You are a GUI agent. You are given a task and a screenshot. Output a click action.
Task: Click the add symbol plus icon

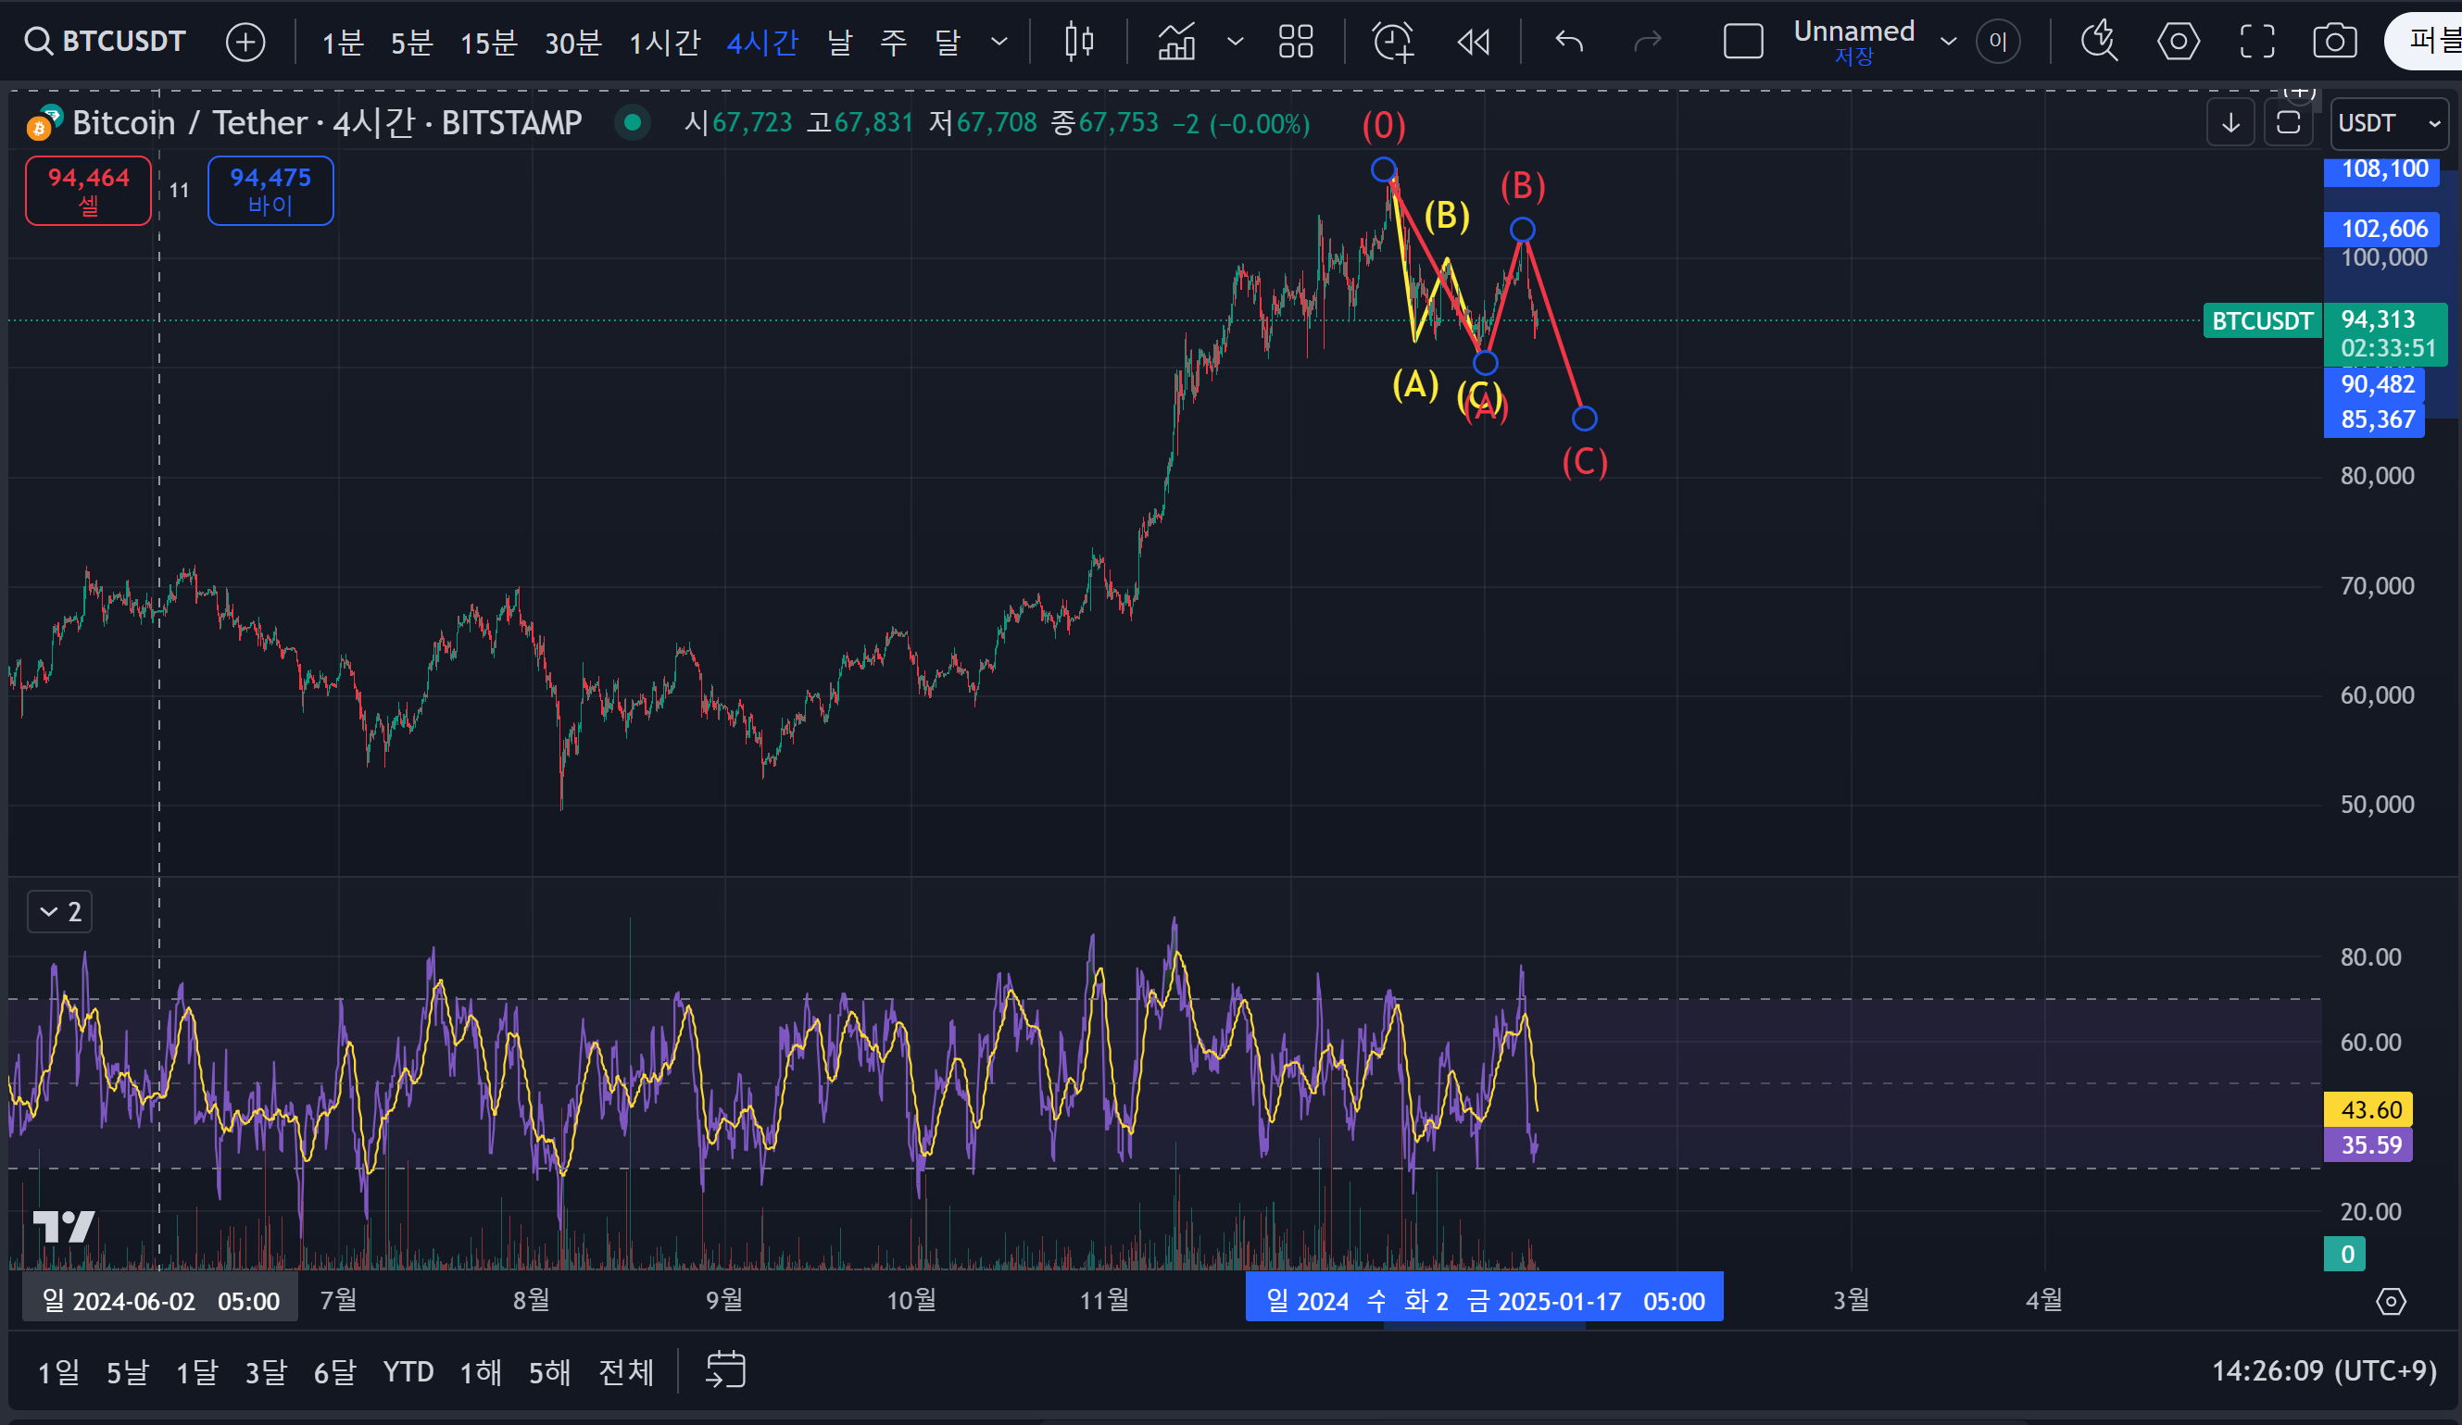(x=245, y=42)
